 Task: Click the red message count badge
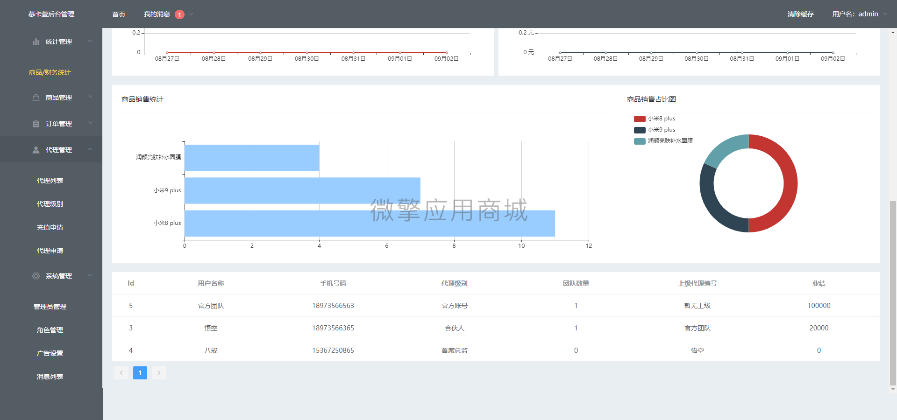(x=179, y=14)
